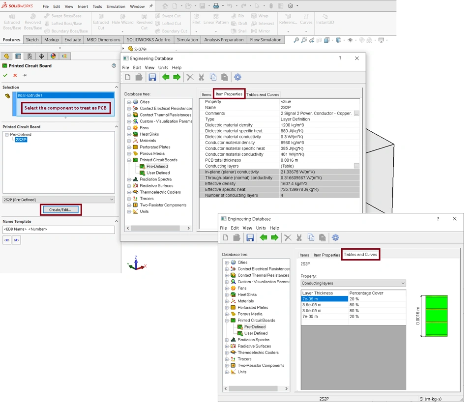Pin the Printed Circuit Board panel
This screenshot has width=472, height=411.
[x=25, y=75]
